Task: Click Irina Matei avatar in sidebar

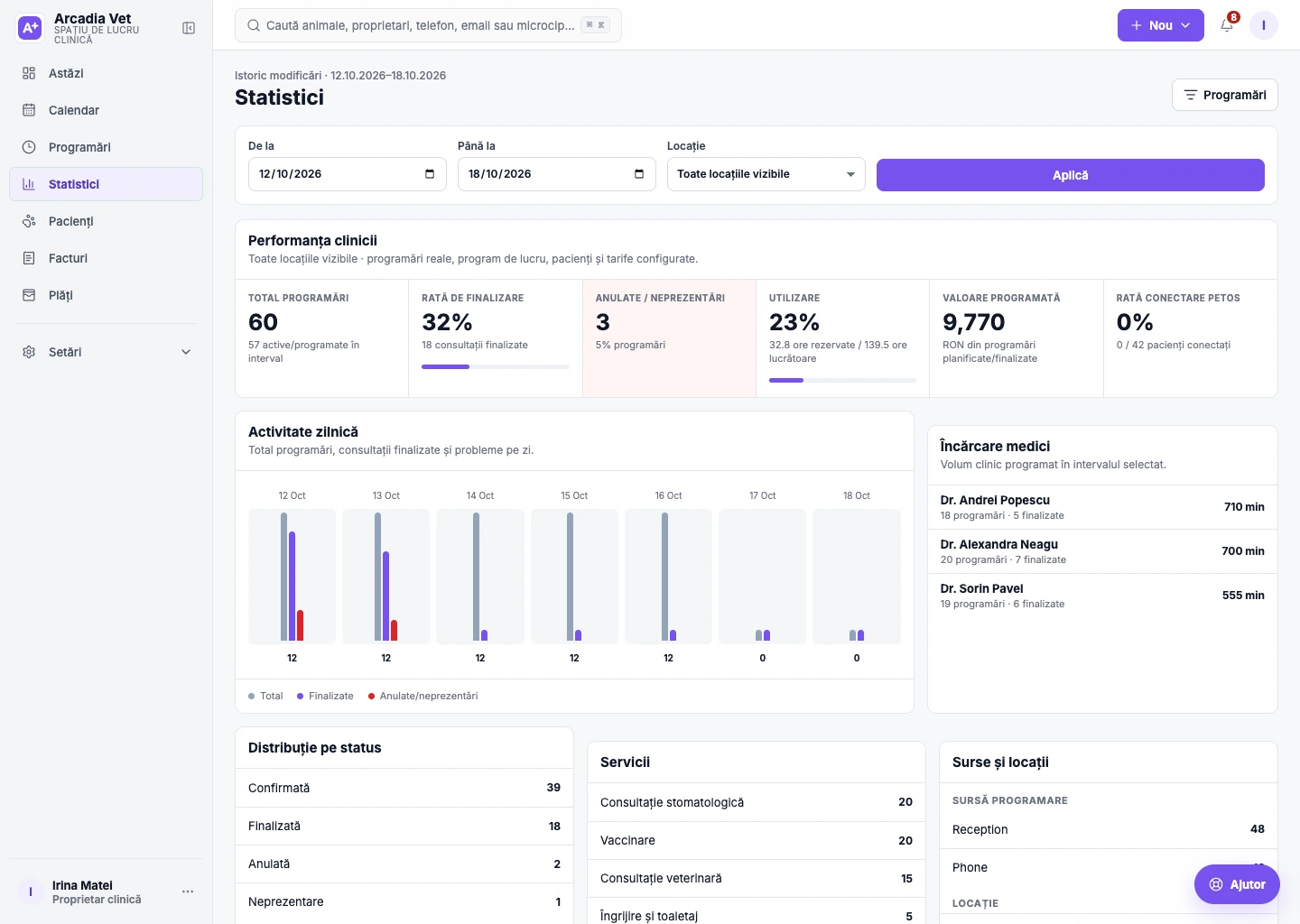Action: point(31,892)
